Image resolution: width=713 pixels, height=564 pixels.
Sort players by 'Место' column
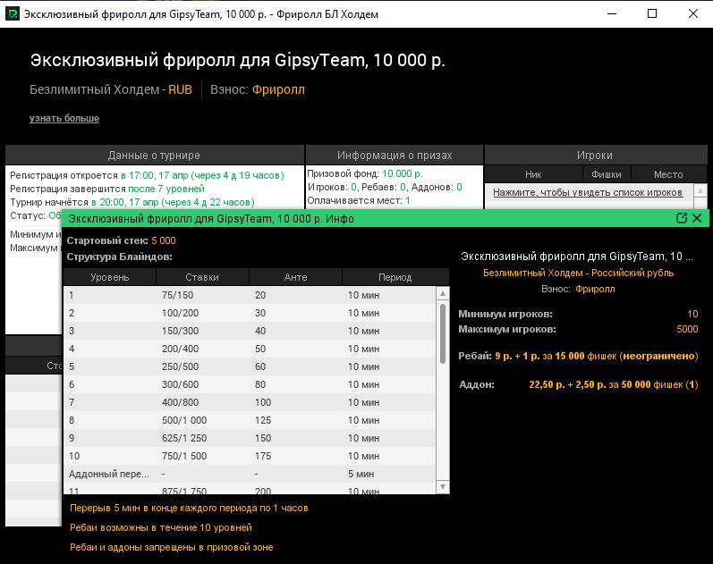click(x=668, y=174)
